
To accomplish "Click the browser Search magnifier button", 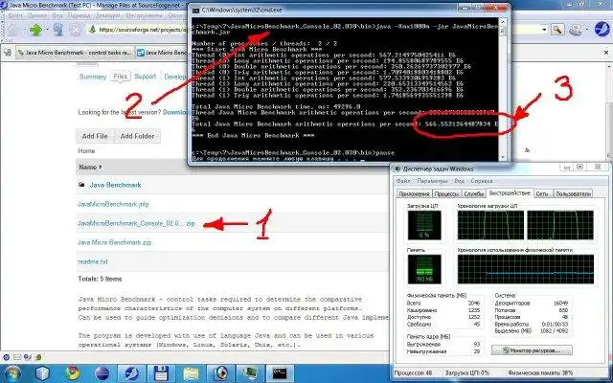I will (x=557, y=30).
